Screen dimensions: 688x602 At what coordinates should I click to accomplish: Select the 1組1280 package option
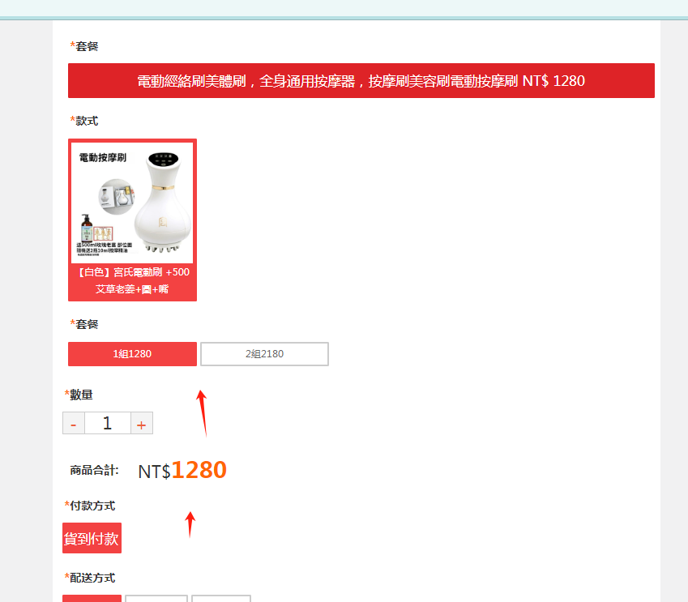pyautogui.click(x=132, y=353)
